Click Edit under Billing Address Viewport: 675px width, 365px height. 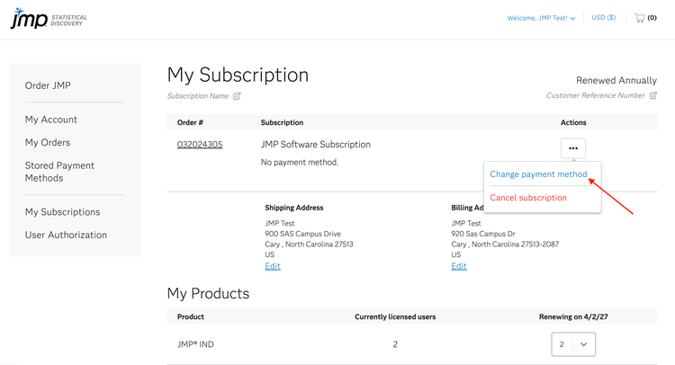pos(459,266)
